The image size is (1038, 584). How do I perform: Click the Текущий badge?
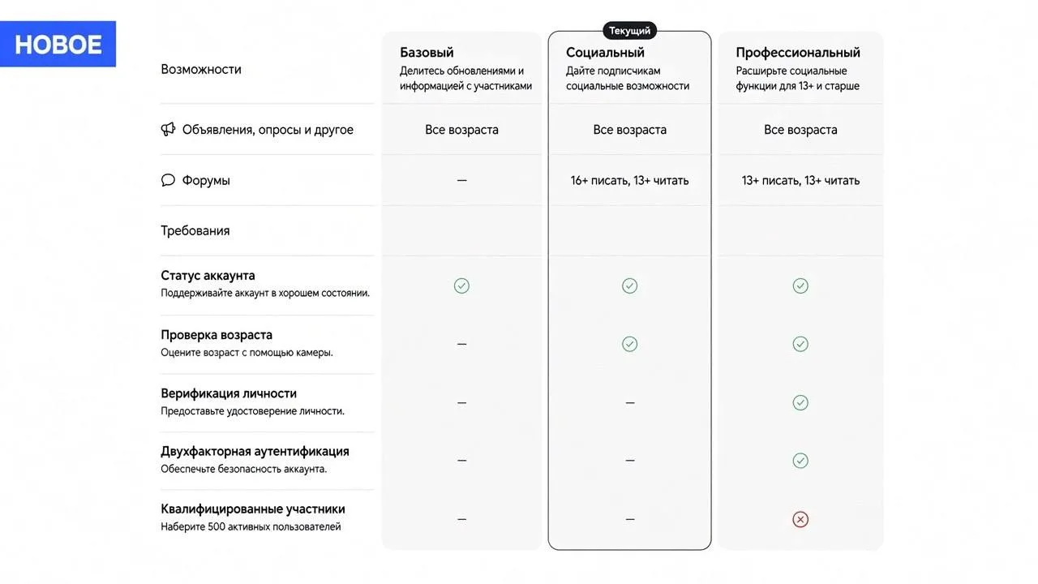tap(630, 31)
